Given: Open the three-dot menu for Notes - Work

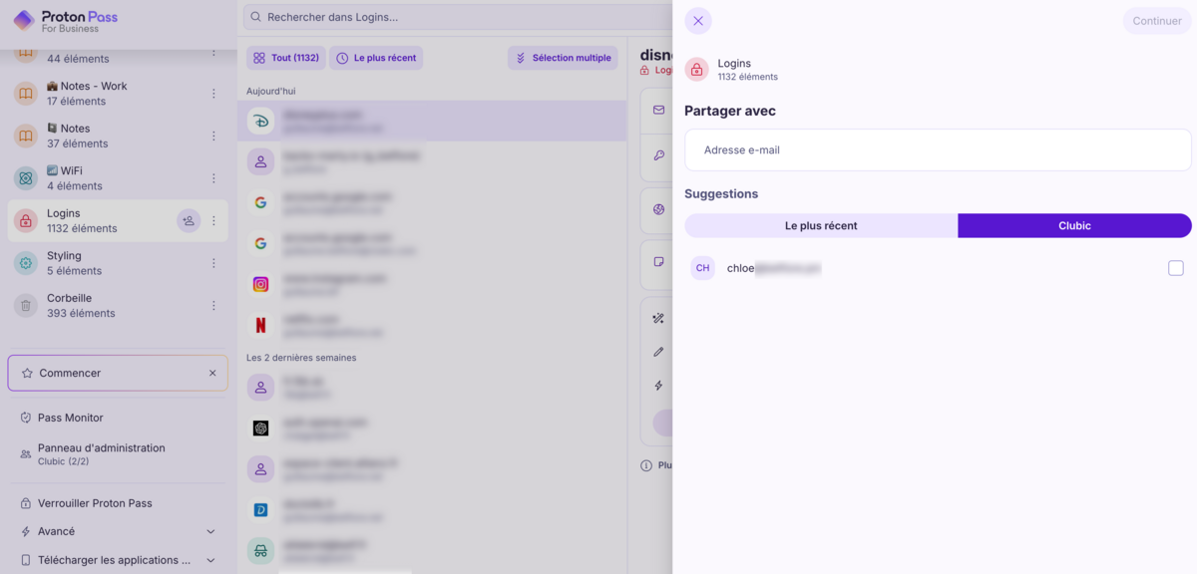Looking at the screenshot, I should 213,94.
